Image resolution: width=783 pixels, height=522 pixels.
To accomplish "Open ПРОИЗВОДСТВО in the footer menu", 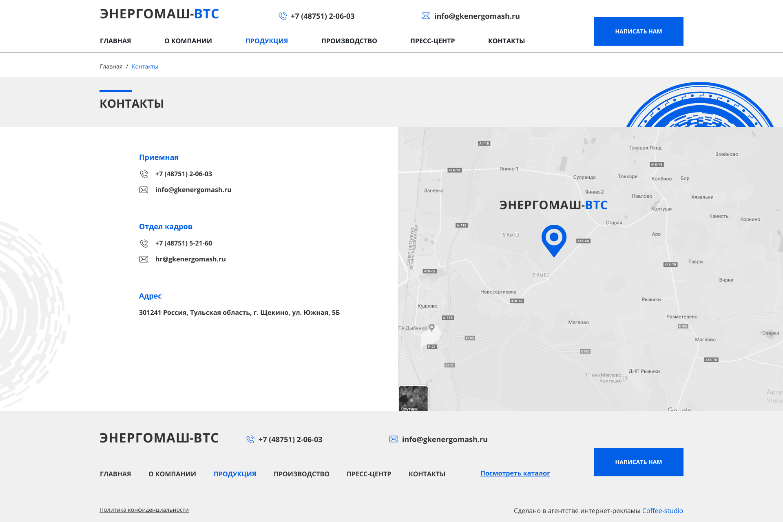I will (301, 474).
